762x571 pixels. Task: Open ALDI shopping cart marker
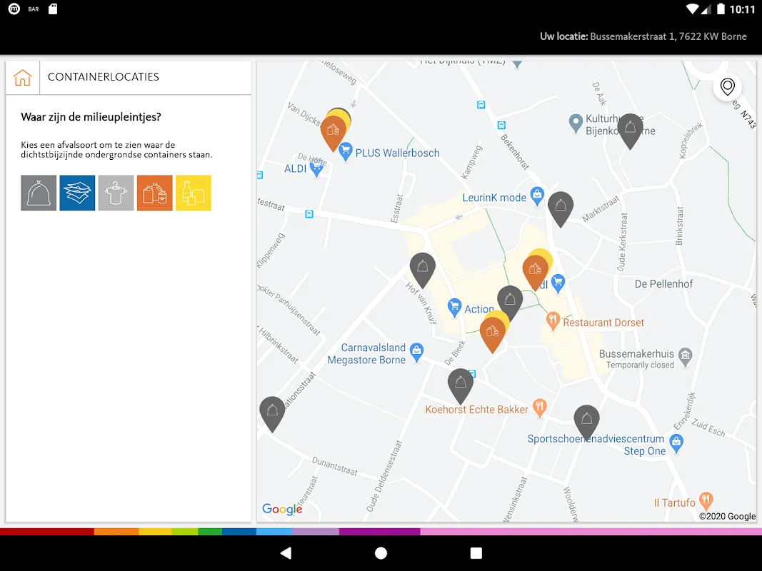317,168
